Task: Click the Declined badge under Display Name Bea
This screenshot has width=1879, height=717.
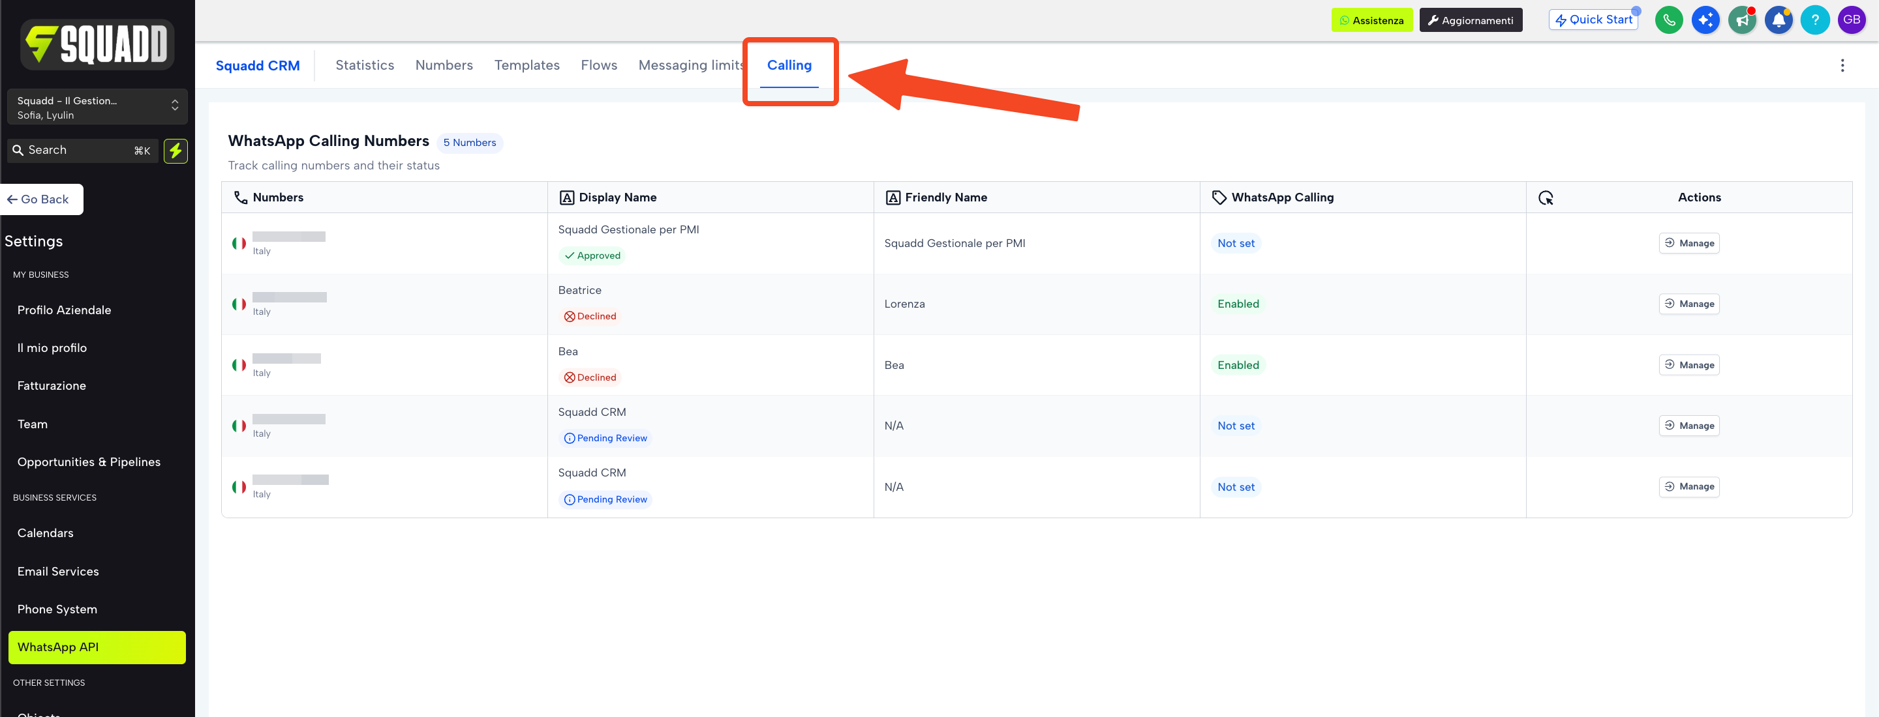Action: coord(589,377)
